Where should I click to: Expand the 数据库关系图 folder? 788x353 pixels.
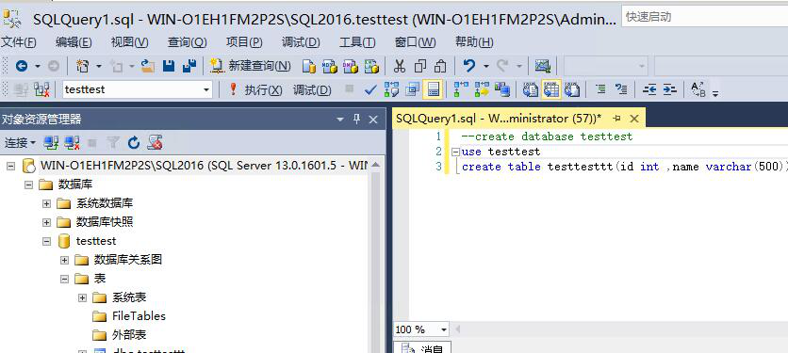[64, 260]
